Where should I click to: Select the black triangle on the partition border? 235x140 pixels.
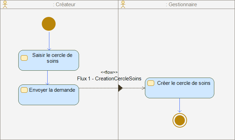[120, 88]
